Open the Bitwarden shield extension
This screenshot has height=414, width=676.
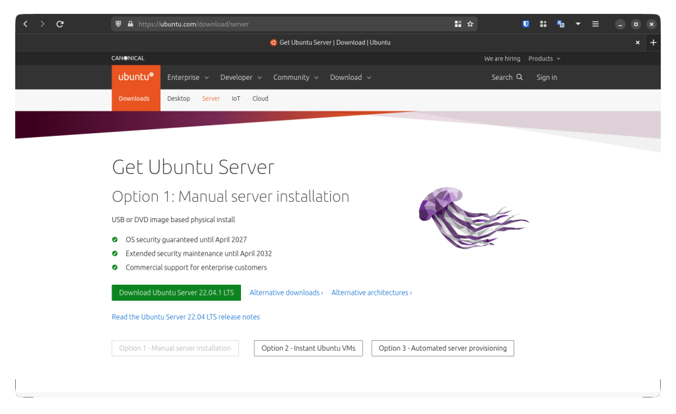point(525,24)
